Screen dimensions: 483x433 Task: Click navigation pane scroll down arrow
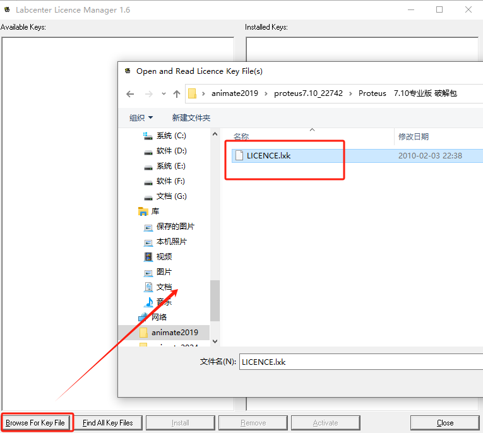pos(215,341)
